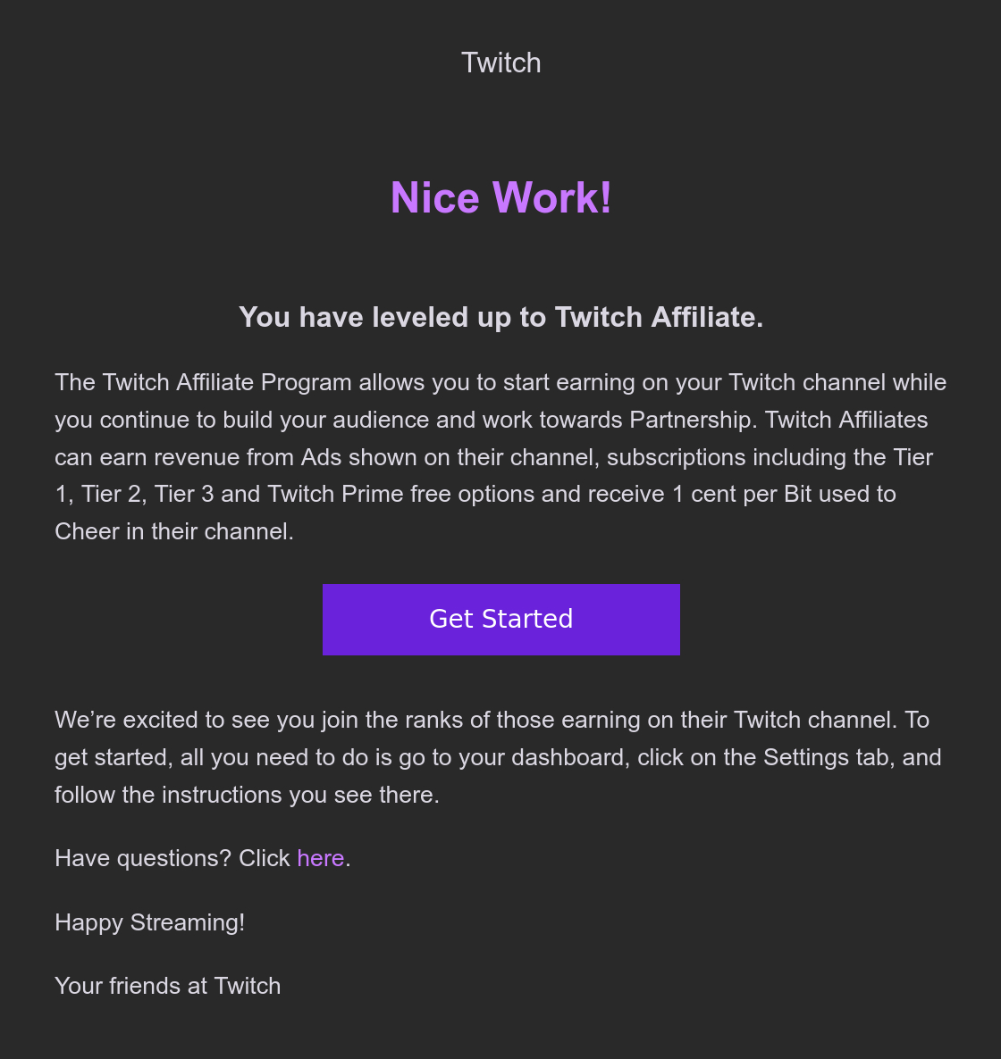Click the 'Happy Streaming!' line

point(149,922)
